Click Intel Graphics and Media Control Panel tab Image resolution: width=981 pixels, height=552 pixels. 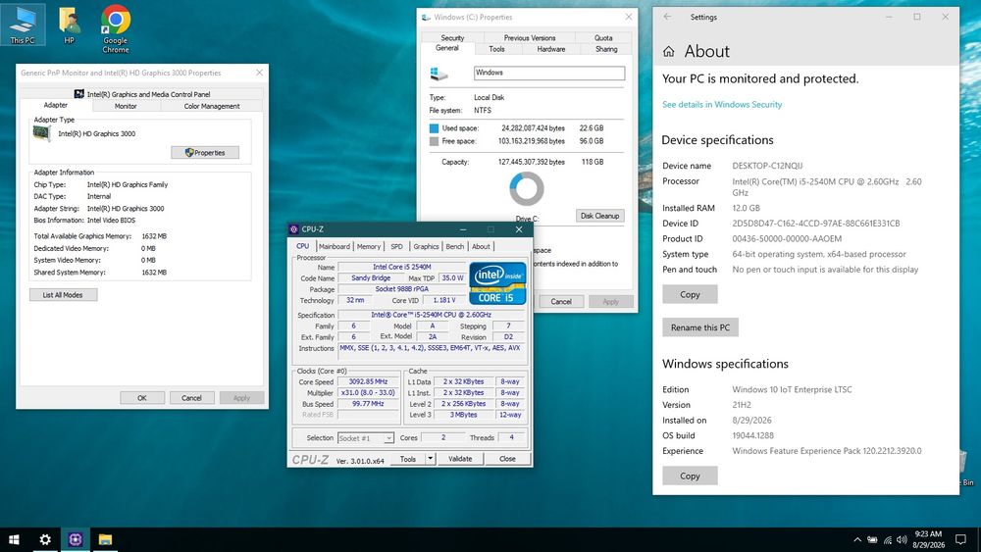(142, 94)
